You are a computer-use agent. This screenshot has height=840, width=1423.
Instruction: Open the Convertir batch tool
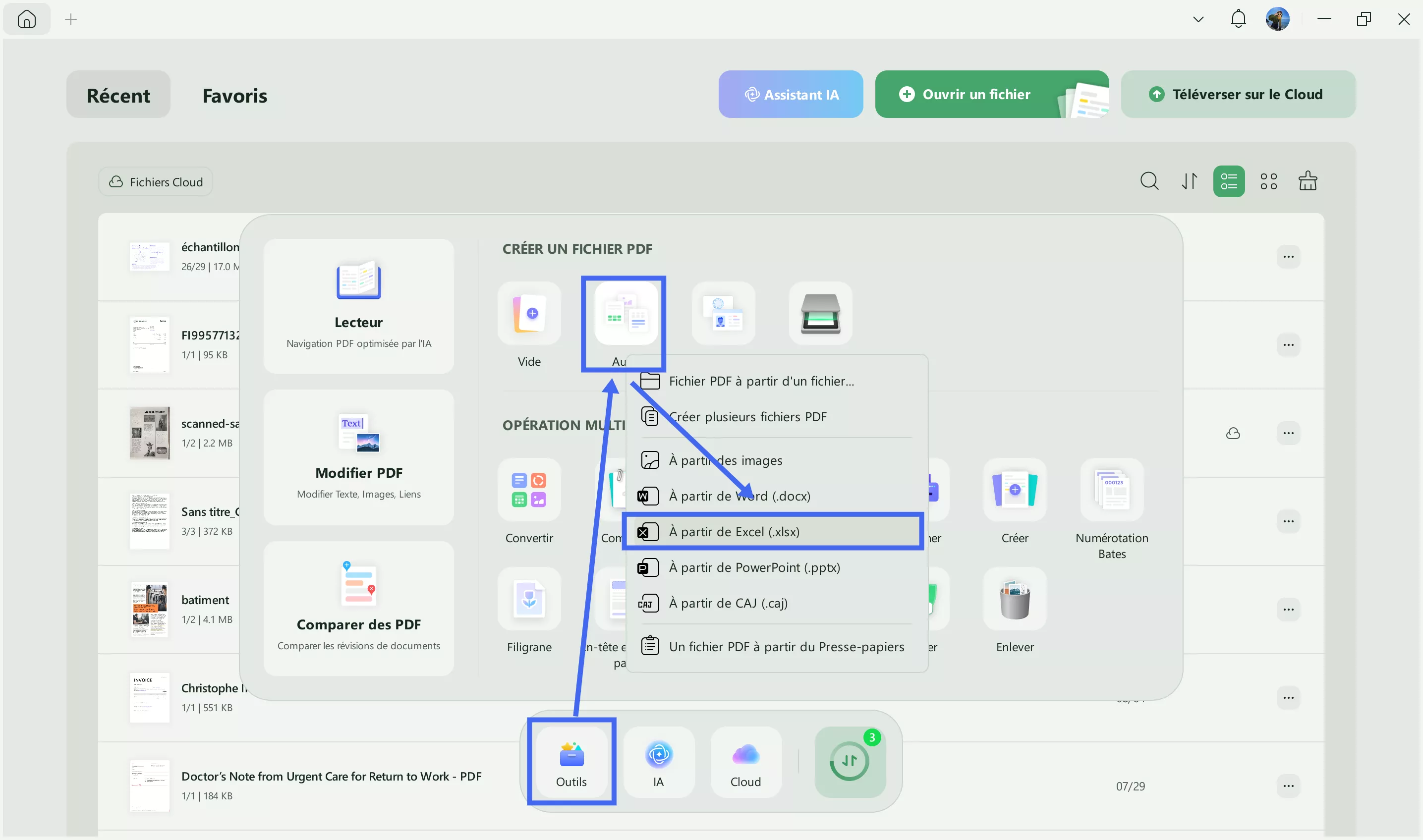pyautogui.click(x=529, y=490)
